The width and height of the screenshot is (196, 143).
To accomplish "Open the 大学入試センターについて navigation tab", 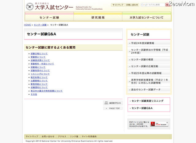I will (147, 18).
